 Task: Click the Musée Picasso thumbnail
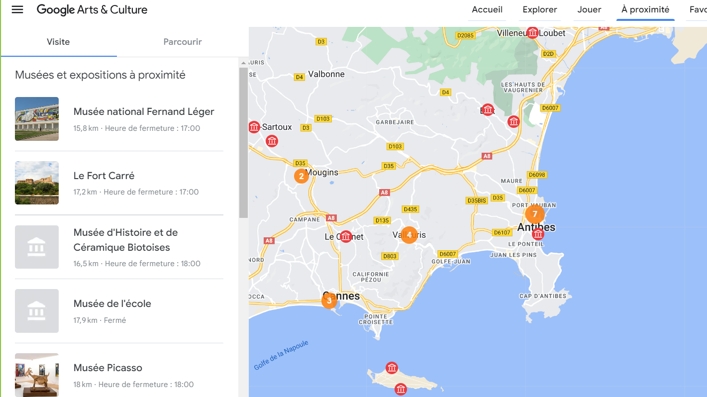[x=37, y=375]
